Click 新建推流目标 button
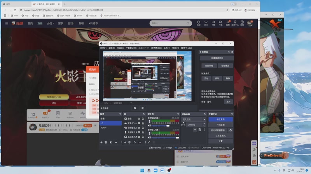Screen dimensions: 311x174 point(217,58)
